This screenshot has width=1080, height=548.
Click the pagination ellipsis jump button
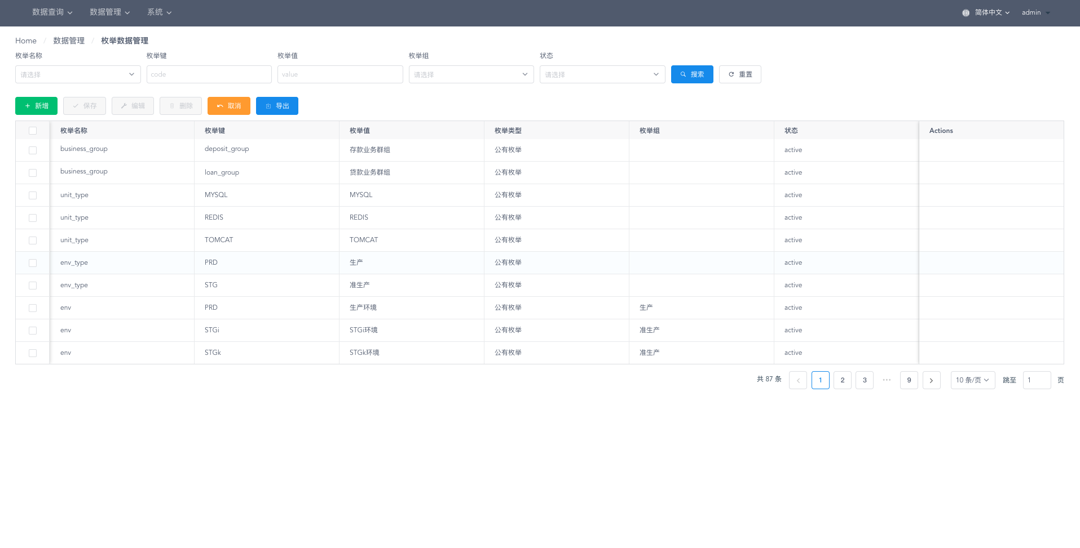click(887, 380)
